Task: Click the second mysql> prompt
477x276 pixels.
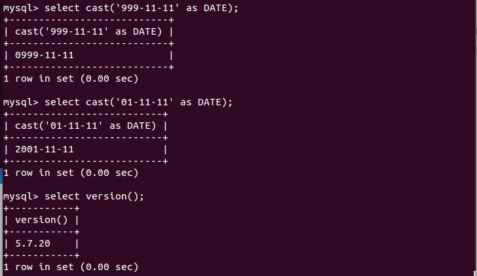Action: pyautogui.click(x=21, y=102)
